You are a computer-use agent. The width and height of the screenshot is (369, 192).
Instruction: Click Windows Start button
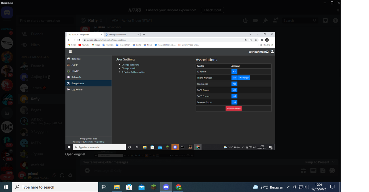point(6,187)
